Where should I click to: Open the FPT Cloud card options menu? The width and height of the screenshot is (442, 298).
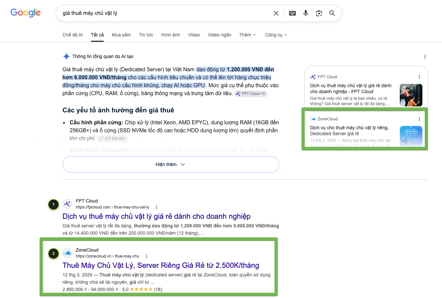coord(419,77)
